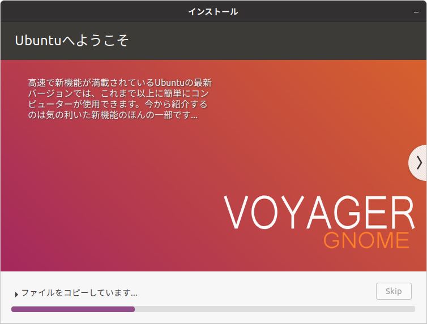Screen dimensions: 427x324
Task: Minimize the installer window
Action: [x=416, y=12]
